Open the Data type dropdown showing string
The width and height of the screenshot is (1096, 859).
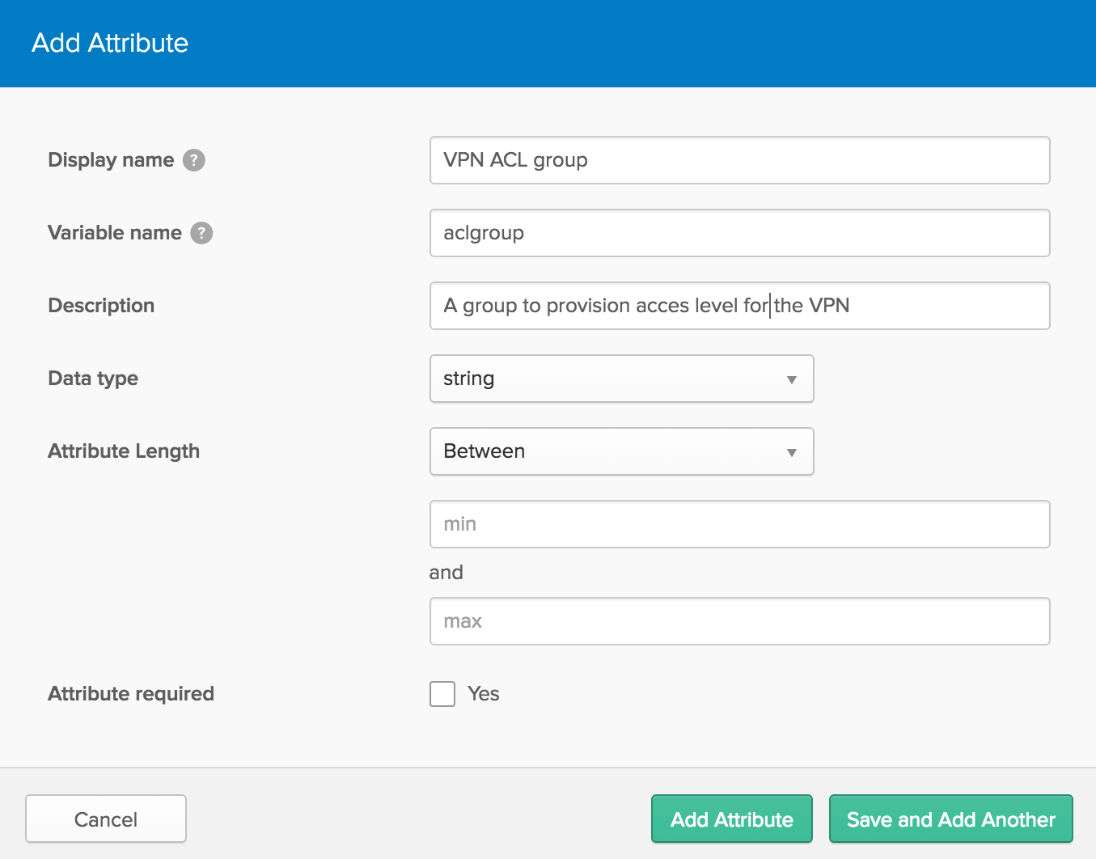pyautogui.click(x=621, y=379)
